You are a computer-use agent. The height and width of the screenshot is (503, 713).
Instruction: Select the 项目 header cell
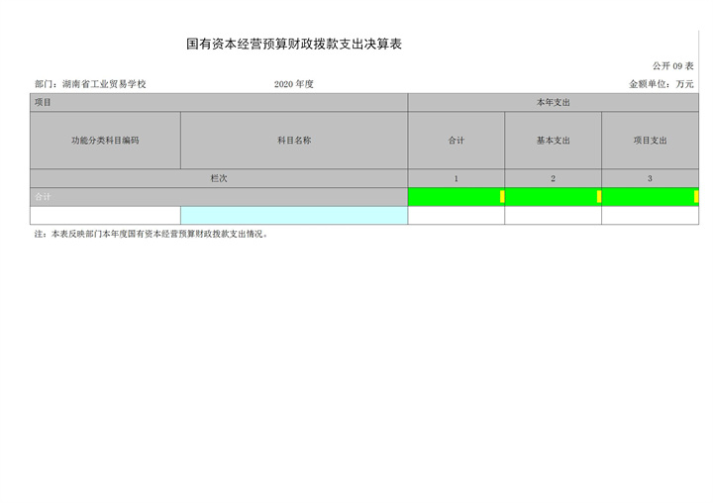pyautogui.click(x=219, y=102)
